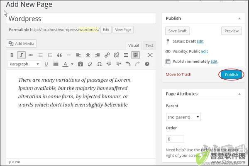Screen dimensions: 249x166
Task: Insert a bulleted list
Action: (x=41, y=55)
